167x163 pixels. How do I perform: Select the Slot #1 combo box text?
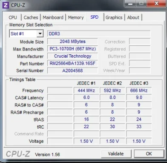[23, 34]
